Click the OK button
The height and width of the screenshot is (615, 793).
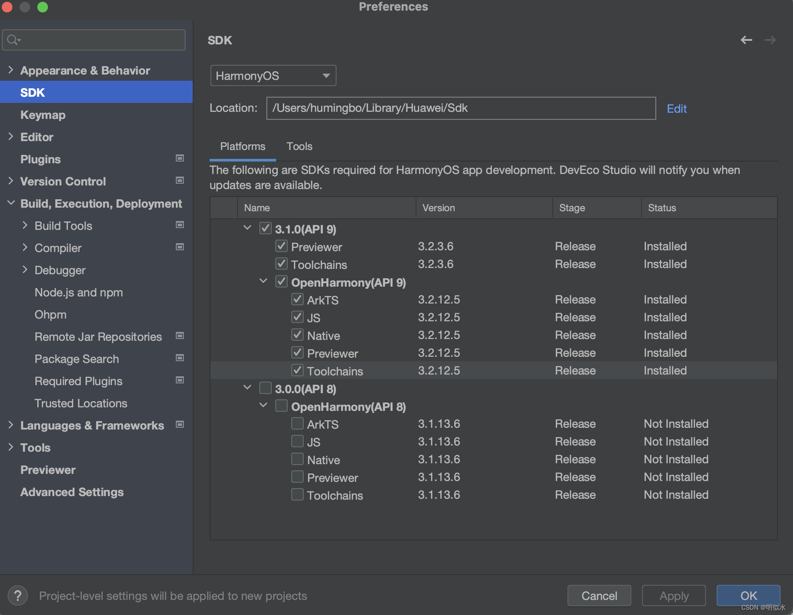pyautogui.click(x=749, y=595)
